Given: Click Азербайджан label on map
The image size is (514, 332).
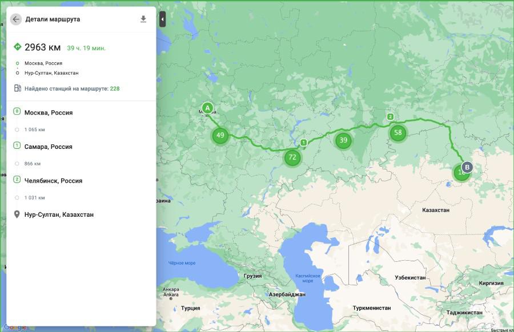Looking at the screenshot, I should point(287,294).
